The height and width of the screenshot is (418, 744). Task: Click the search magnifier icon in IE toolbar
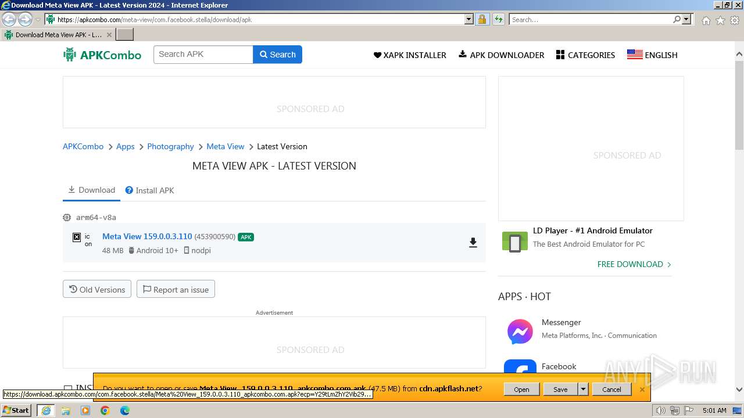[677, 19]
